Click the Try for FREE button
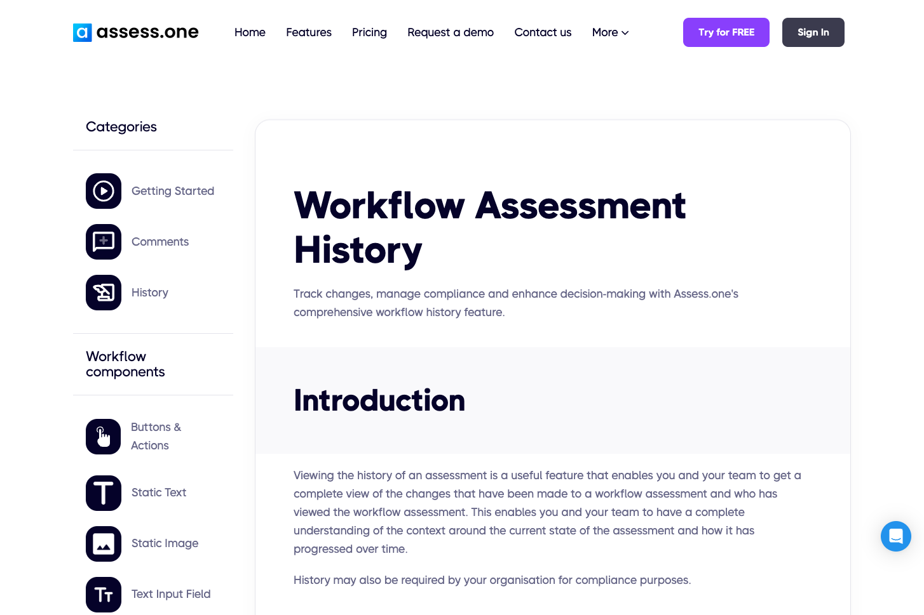The height and width of the screenshot is (615, 924). point(726,32)
